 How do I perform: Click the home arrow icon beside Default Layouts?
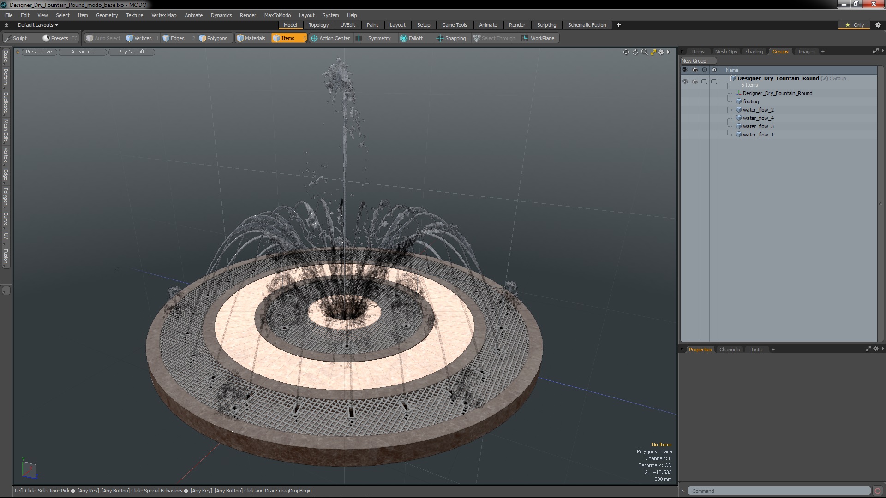pyautogui.click(x=6, y=25)
